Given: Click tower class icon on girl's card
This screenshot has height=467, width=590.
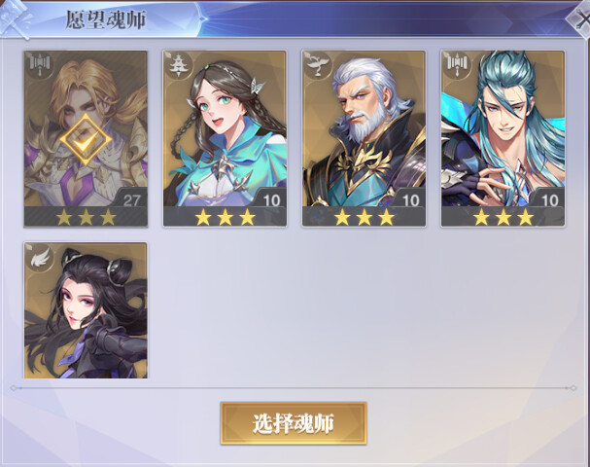Looking at the screenshot, I should (x=177, y=65).
